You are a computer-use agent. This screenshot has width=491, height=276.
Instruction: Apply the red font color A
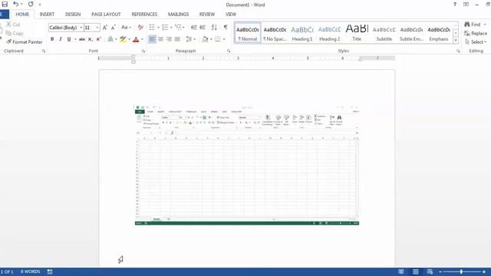[136, 39]
